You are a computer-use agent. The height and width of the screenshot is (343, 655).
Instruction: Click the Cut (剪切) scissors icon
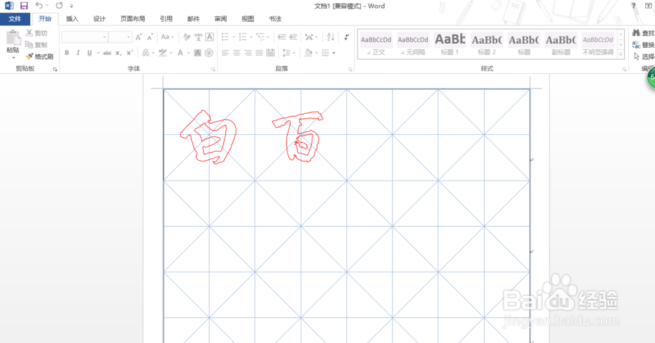click(x=29, y=33)
